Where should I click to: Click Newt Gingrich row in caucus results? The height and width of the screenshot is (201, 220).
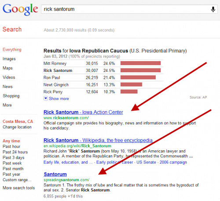[x=103, y=85]
